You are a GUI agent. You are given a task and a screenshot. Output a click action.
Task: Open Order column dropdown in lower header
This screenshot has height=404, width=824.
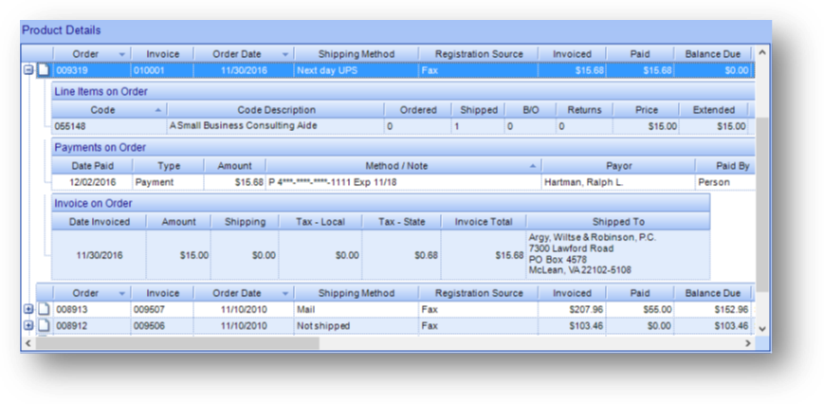point(122,294)
